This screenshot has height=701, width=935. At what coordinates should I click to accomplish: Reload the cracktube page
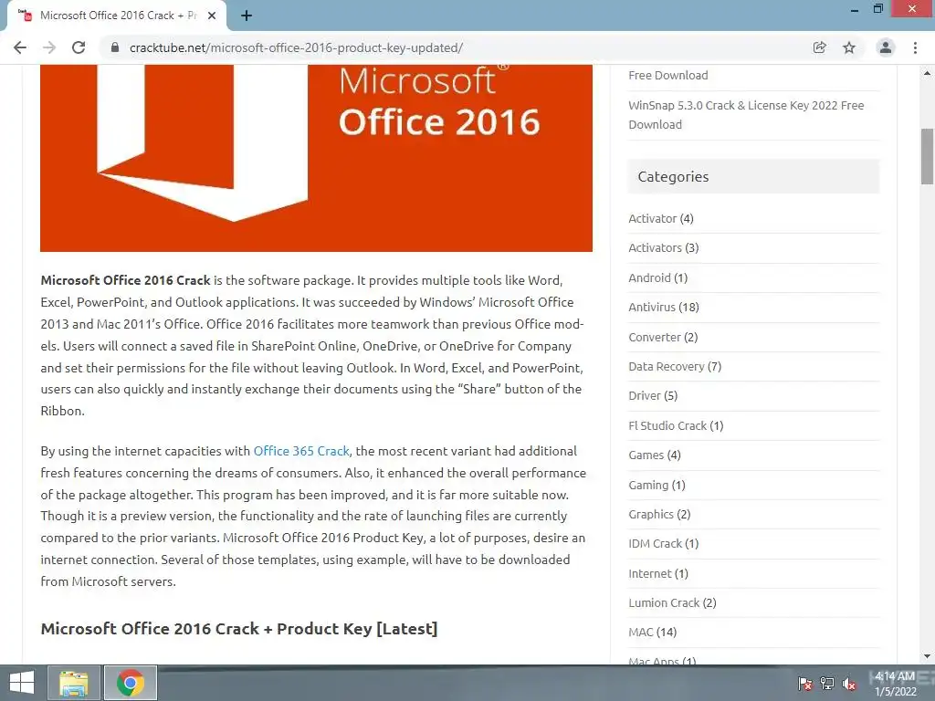tap(79, 47)
